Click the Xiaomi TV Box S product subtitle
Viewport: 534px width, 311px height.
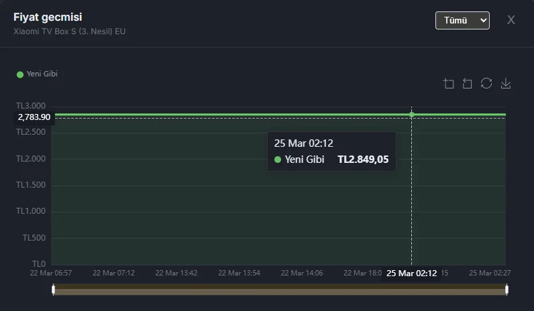(69, 32)
